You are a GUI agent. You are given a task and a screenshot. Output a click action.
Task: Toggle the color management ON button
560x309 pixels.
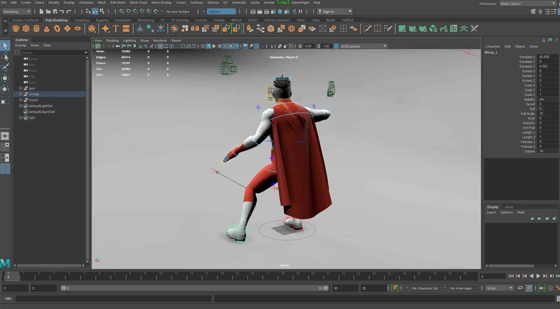336,46
